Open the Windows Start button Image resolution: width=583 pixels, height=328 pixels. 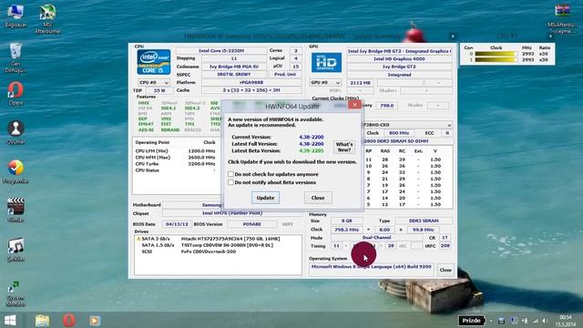10,320
